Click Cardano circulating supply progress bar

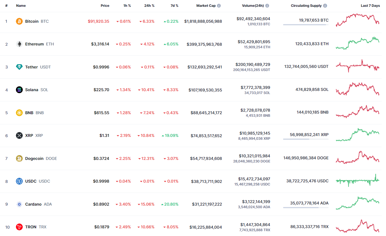pos(306,208)
